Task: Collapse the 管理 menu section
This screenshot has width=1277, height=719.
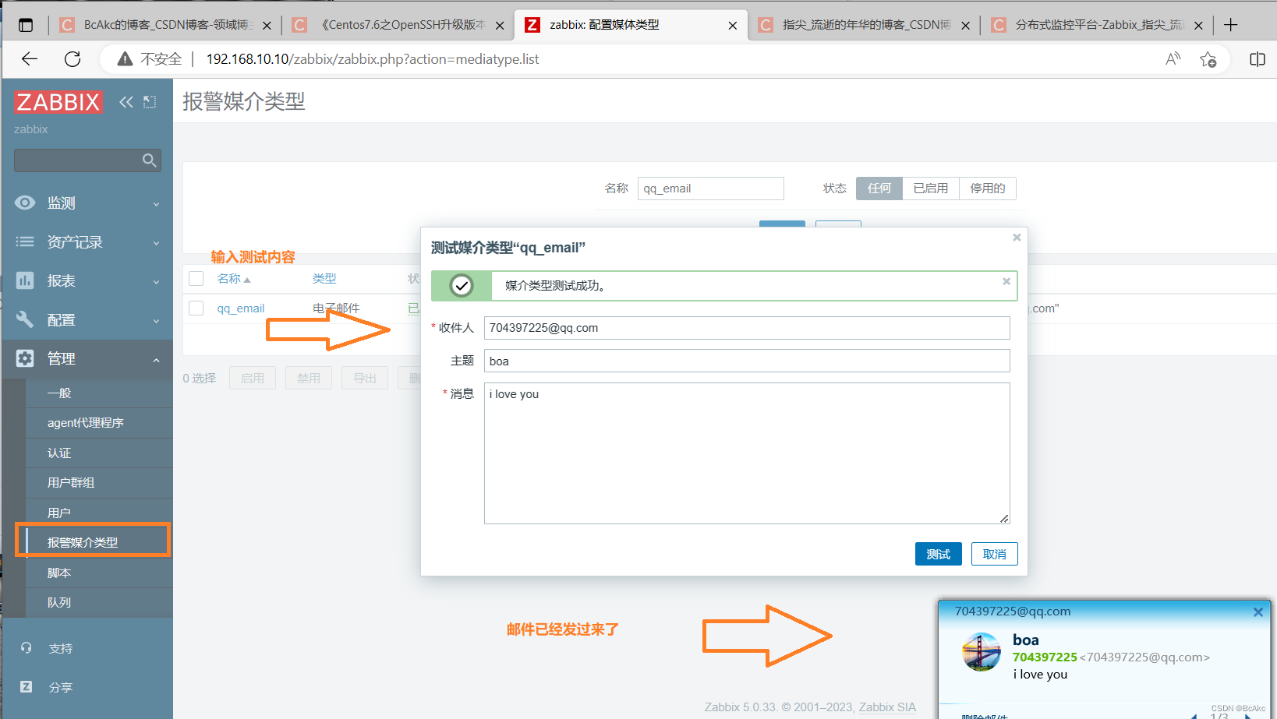Action: pos(87,358)
